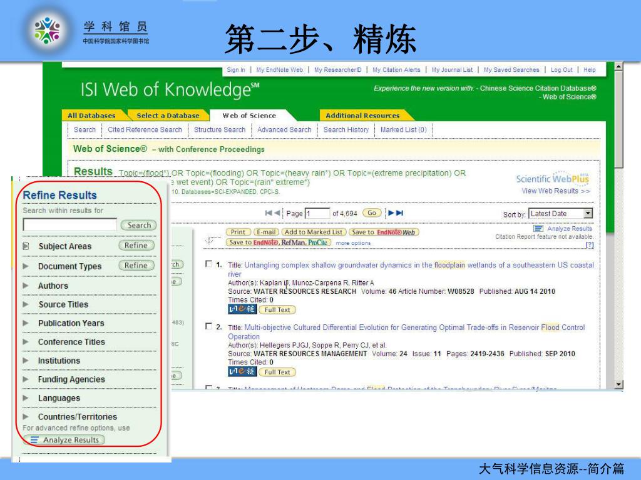Viewport: 641px width, 480px height.
Task: Expand the Conference Titles filter
Action: 26,342
